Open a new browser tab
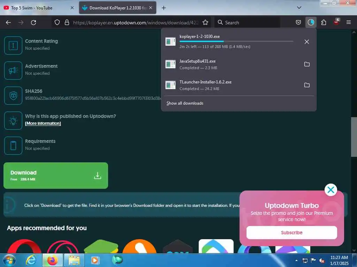This screenshot has width=357, height=267. click(164, 8)
